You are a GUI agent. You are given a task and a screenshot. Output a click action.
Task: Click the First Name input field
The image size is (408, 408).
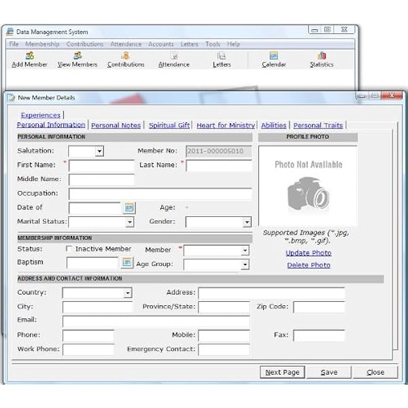(101, 165)
